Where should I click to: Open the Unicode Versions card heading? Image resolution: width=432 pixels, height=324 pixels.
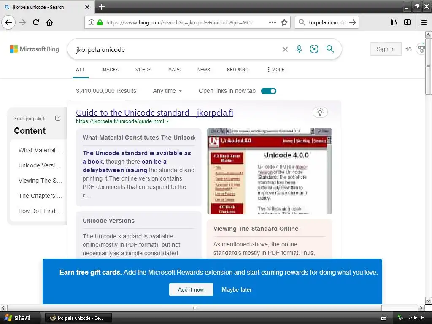[108, 221]
